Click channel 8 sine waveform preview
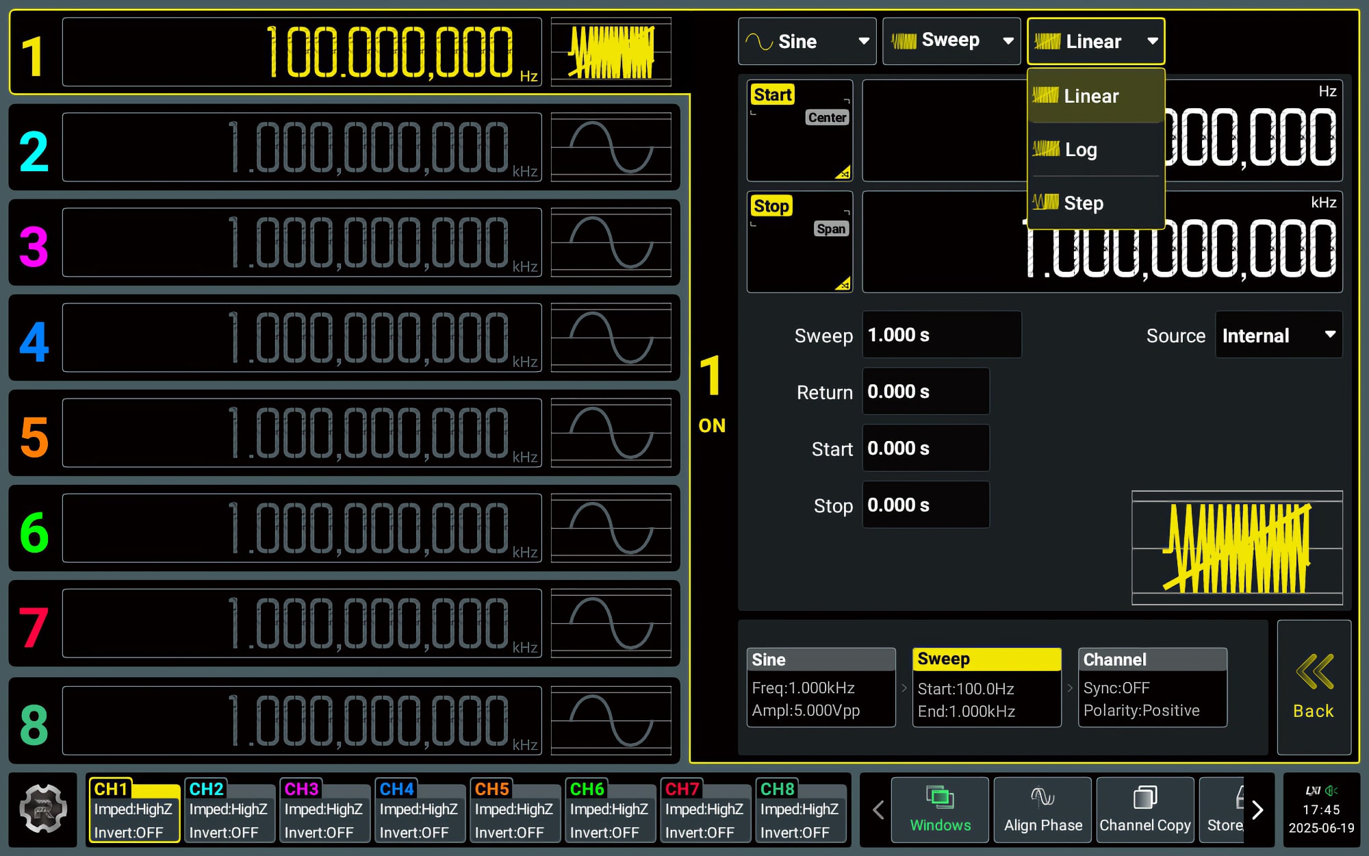This screenshot has height=856, width=1369. tap(611, 720)
